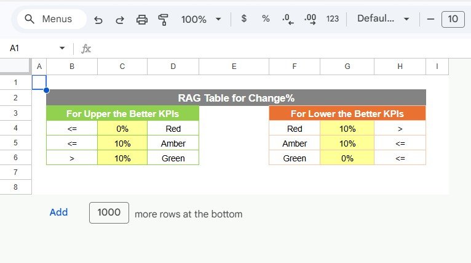471x263 pixels.
Task: Decrease font size with minus button
Action: [x=430, y=19]
